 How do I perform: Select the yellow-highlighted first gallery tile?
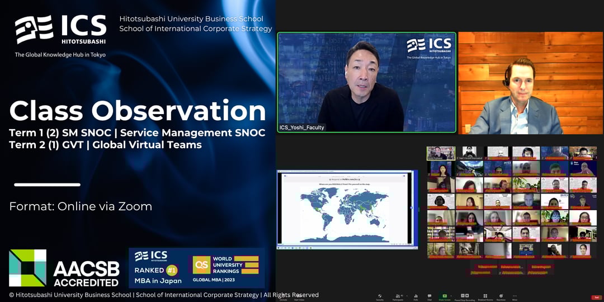click(x=441, y=153)
